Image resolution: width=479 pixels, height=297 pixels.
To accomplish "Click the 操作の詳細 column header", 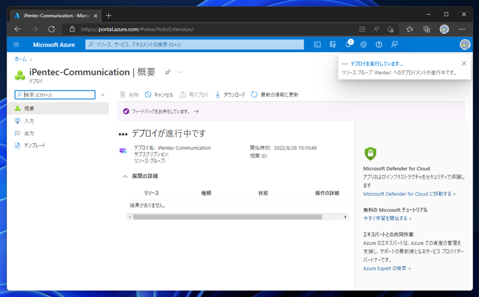I will [327, 193].
